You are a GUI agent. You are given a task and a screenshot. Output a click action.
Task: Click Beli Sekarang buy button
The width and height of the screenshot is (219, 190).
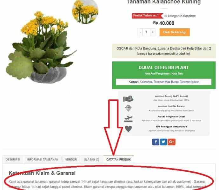pos(175,32)
